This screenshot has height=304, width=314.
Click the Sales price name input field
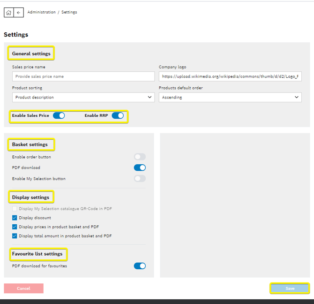click(x=83, y=76)
